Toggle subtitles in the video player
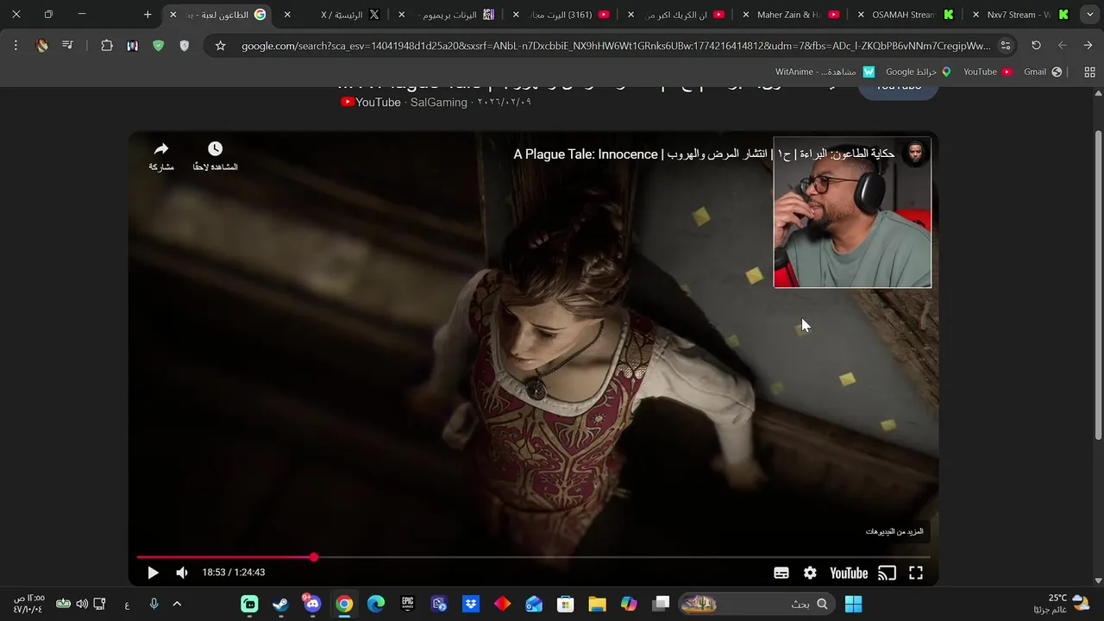The height and width of the screenshot is (621, 1104). (x=781, y=573)
